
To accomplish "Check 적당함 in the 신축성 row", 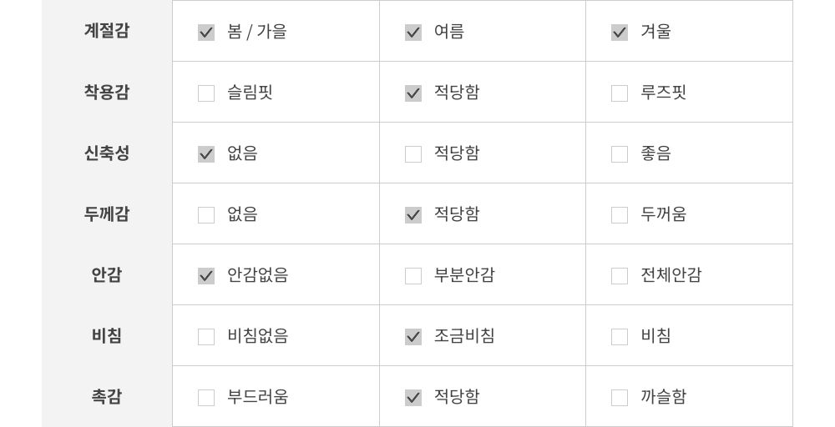I will tap(413, 154).
